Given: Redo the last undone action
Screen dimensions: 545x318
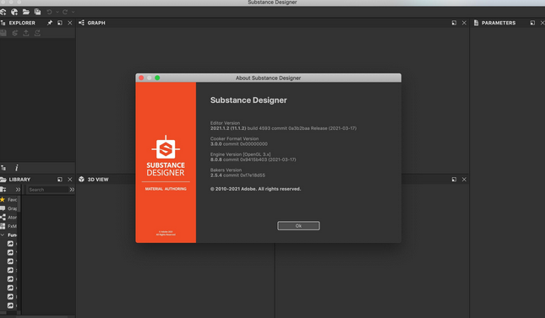Looking at the screenshot, I should 65,12.
